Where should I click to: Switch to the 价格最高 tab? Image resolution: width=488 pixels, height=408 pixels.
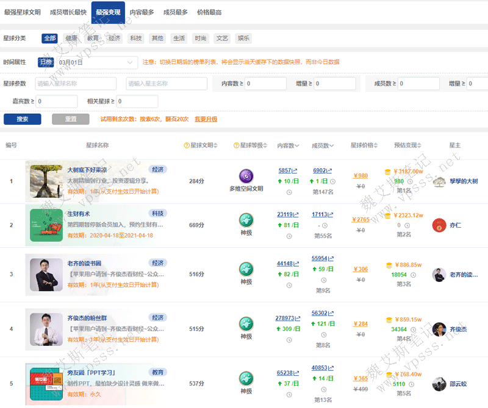pyautogui.click(x=209, y=12)
